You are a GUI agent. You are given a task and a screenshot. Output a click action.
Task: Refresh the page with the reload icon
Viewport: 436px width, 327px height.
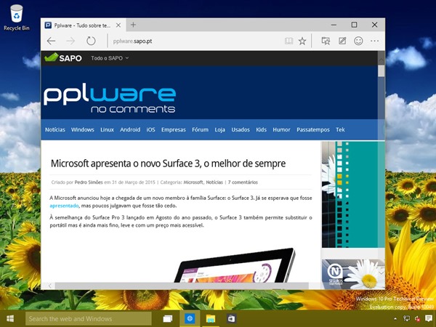point(91,41)
